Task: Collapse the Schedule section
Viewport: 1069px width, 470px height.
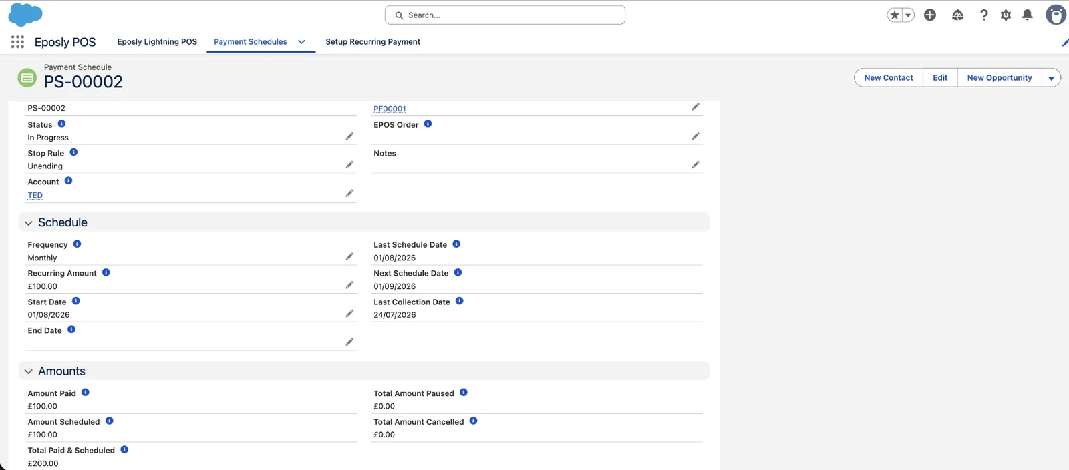Action: click(x=28, y=223)
